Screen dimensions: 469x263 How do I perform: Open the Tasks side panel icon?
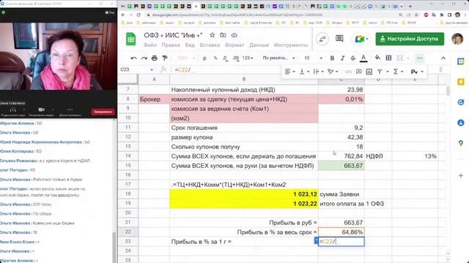pos(461,102)
